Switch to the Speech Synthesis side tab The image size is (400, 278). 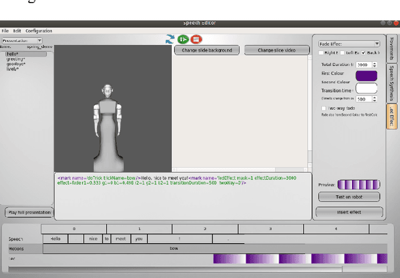point(392,83)
